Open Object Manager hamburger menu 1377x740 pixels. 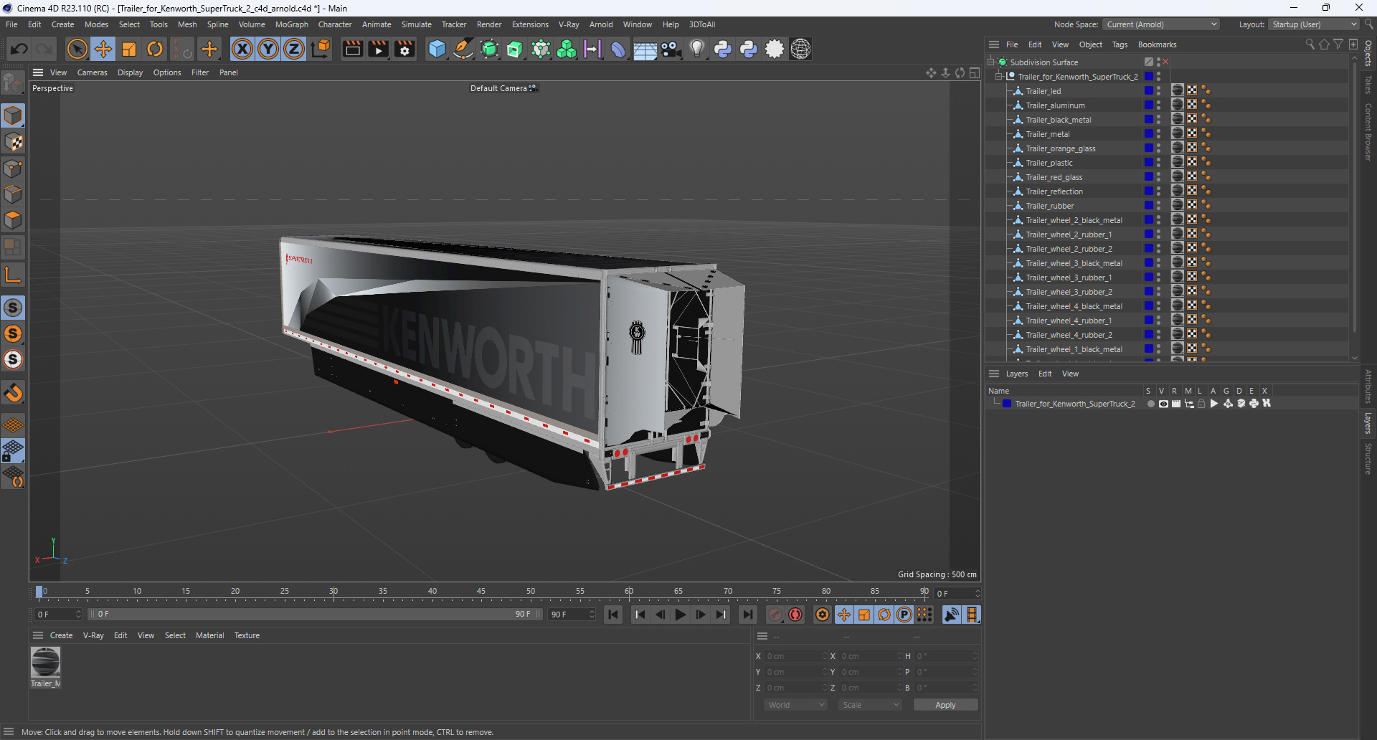click(x=994, y=44)
